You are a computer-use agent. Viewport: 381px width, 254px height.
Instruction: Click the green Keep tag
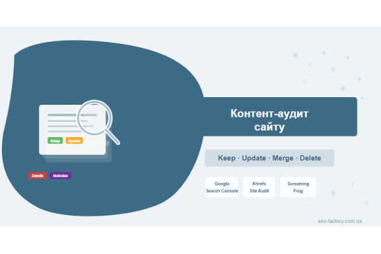pyautogui.click(x=55, y=141)
